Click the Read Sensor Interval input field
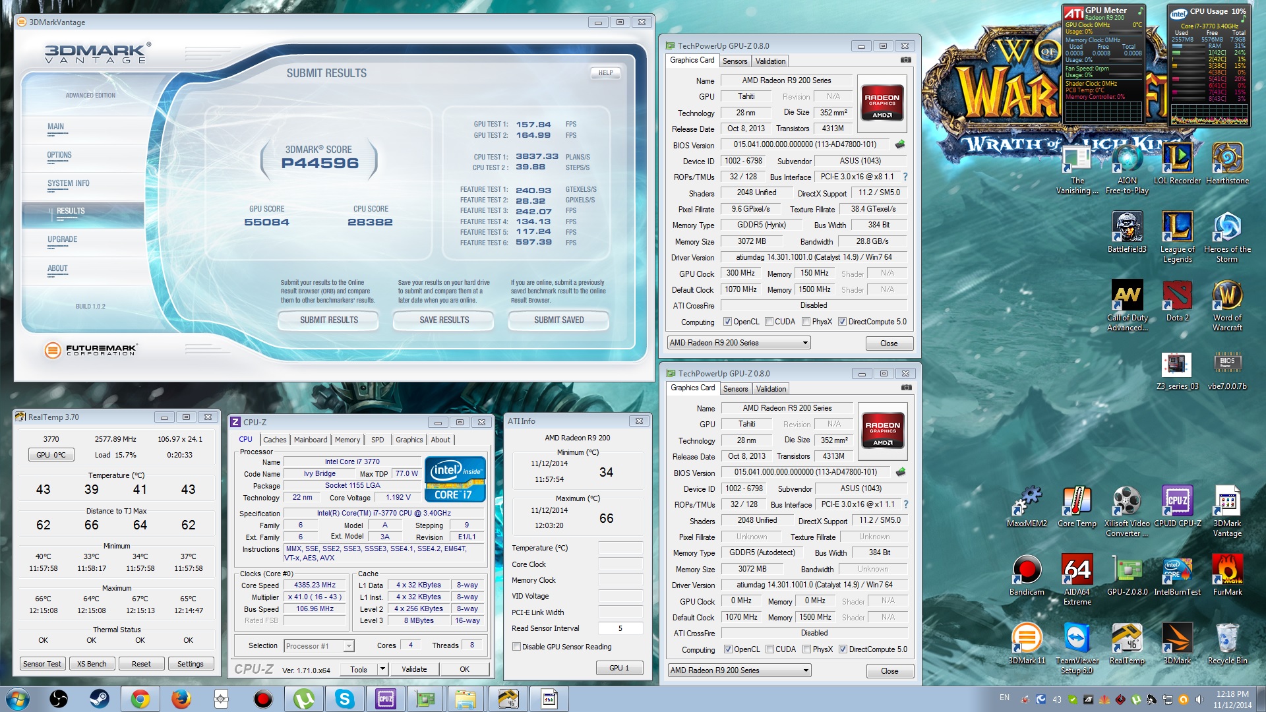The height and width of the screenshot is (712, 1266). pos(620,628)
